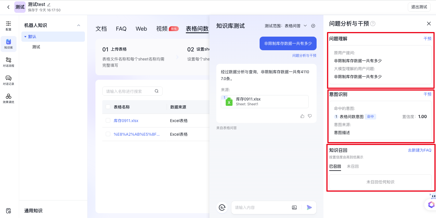Check the %E8%A2%AB%E5%8F... row checkbox
This screenshot has height=218, width=436.
108,134
